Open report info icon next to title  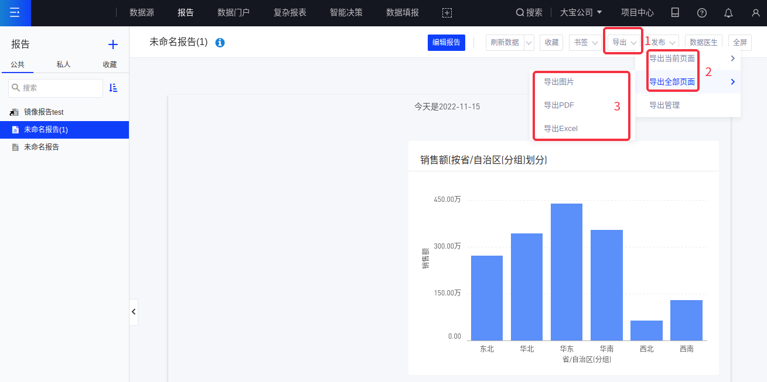220,43
